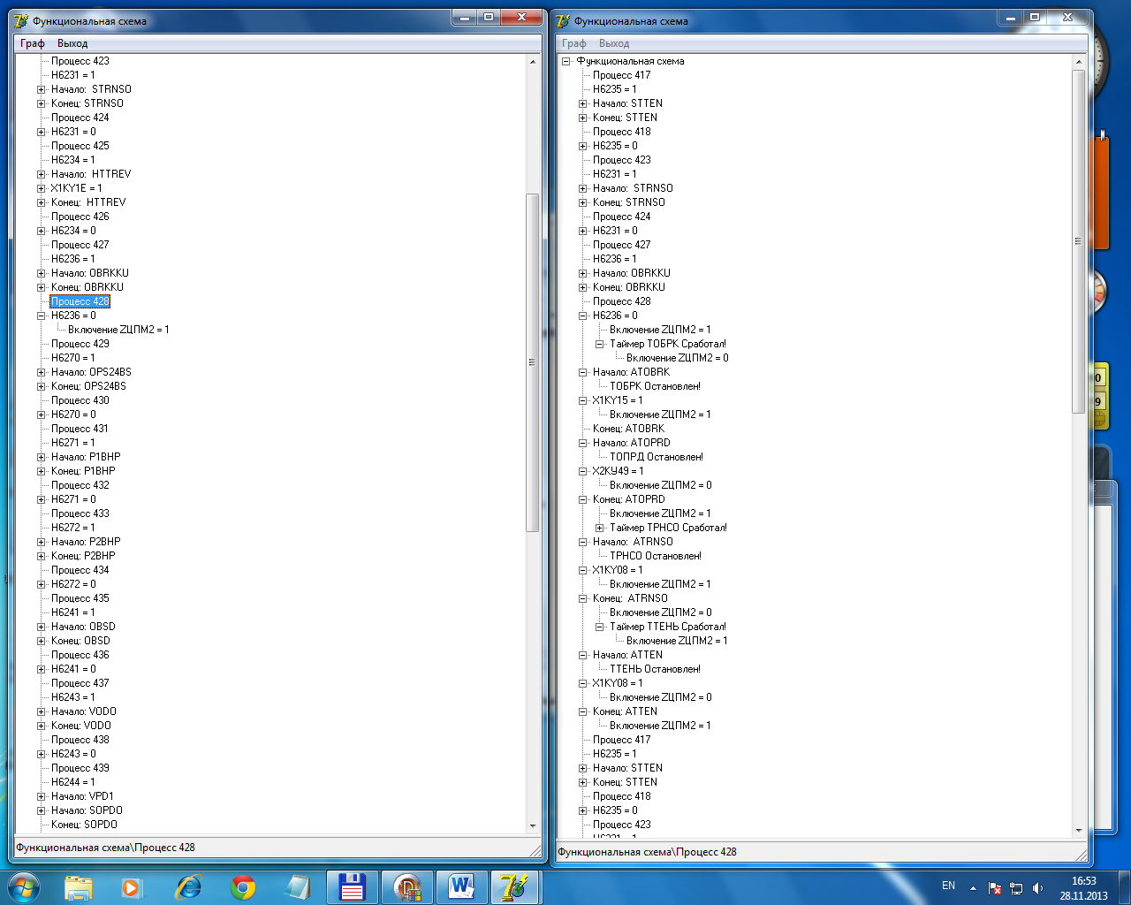Collapse Таймер ТОБРК Сработал! node
Image resolution: width=1131 pixels, height=905 pixels.
tap(599, 344)
